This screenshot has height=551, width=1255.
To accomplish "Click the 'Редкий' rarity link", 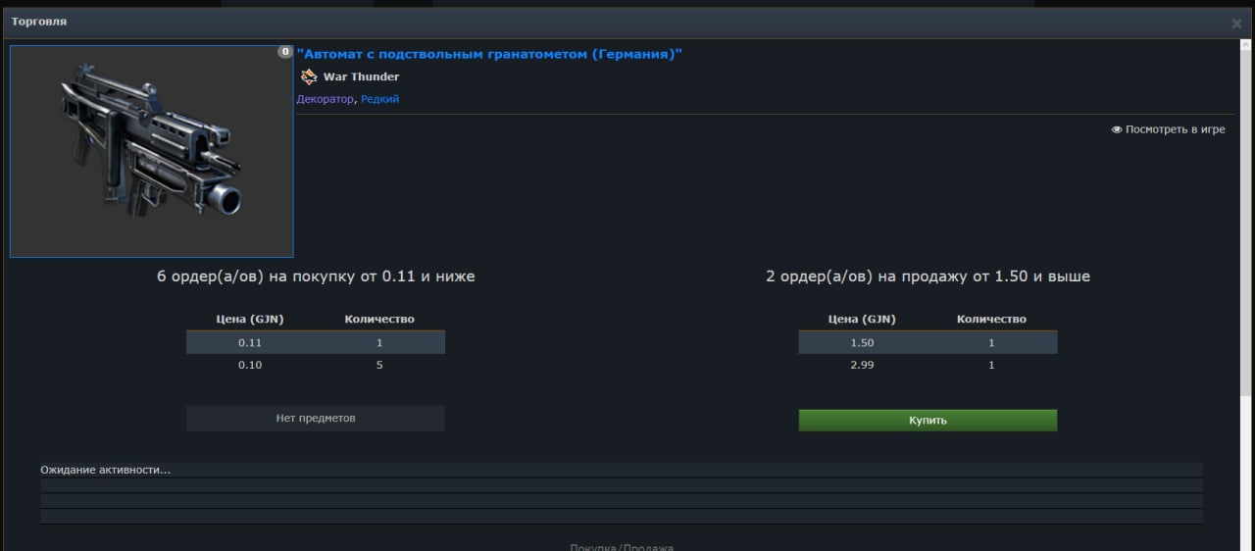I will click(x=380, y=99).
